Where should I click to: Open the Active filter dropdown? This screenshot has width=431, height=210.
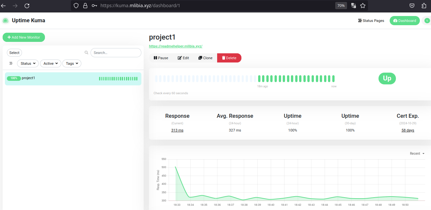coord(51,63)
